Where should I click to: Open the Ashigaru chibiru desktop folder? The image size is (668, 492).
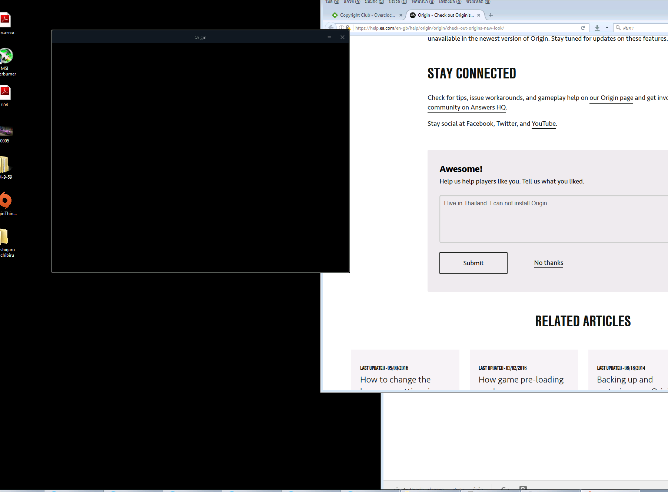click(x=6, y=243)
